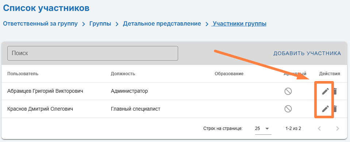Click the ДОБАВИТЬ УЧАСТНИКА button

(x=307, y=53)
